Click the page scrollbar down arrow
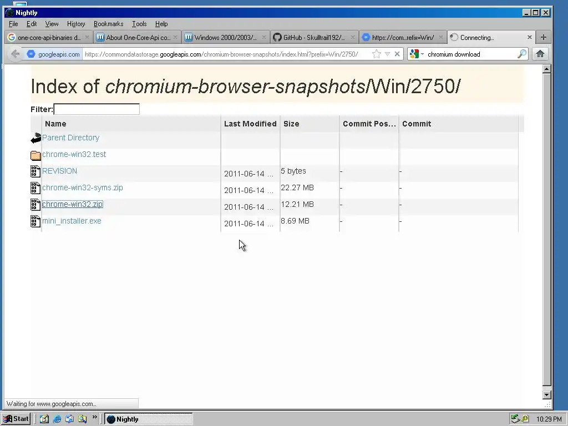 tap(546, 395)
